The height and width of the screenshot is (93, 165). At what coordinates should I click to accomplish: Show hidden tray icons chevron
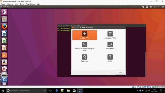(137, 91)
